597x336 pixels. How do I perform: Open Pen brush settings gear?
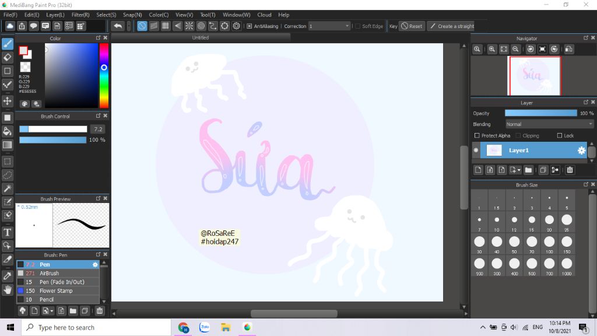(x=95, y=264)
